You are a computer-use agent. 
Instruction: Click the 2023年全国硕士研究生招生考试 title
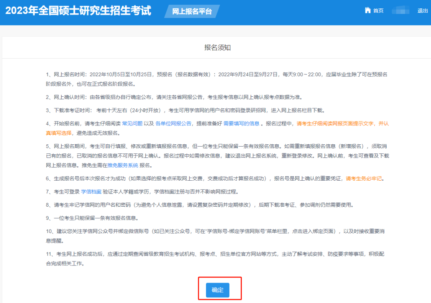coord(78,11)
